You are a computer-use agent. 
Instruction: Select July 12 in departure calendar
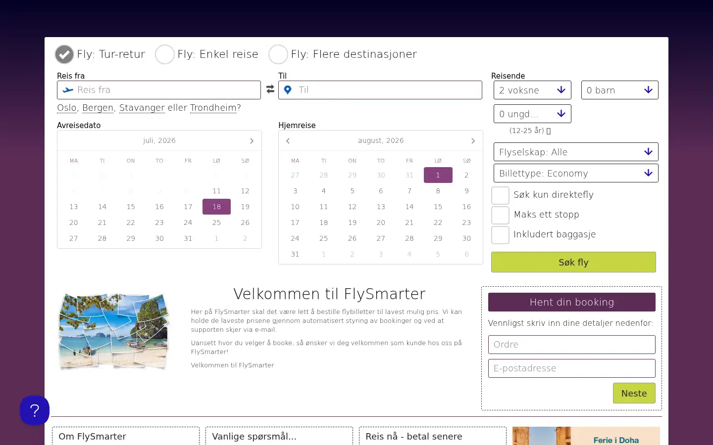(245, 191)
